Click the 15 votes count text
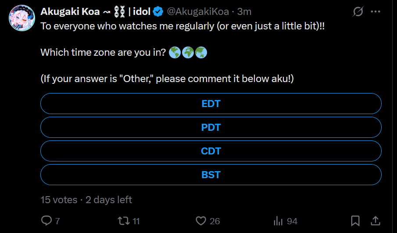 pos(59,200)
